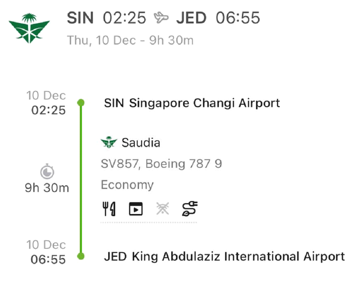Click the Economy cabin class label
Image resolution: width=361 pixels, height=282 pixels.
point(127,185)
